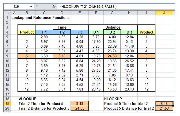Select row 19 header
180x116 pixels.
click(7, 104)
